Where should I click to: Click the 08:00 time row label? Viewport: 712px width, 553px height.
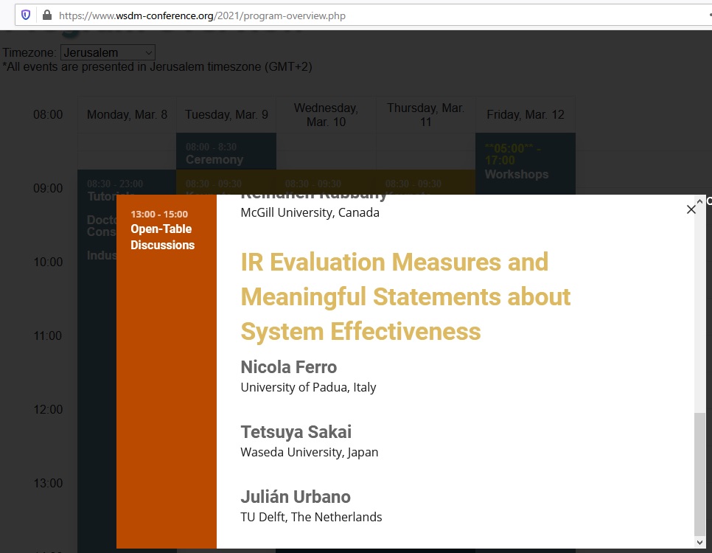coord(48,114)
